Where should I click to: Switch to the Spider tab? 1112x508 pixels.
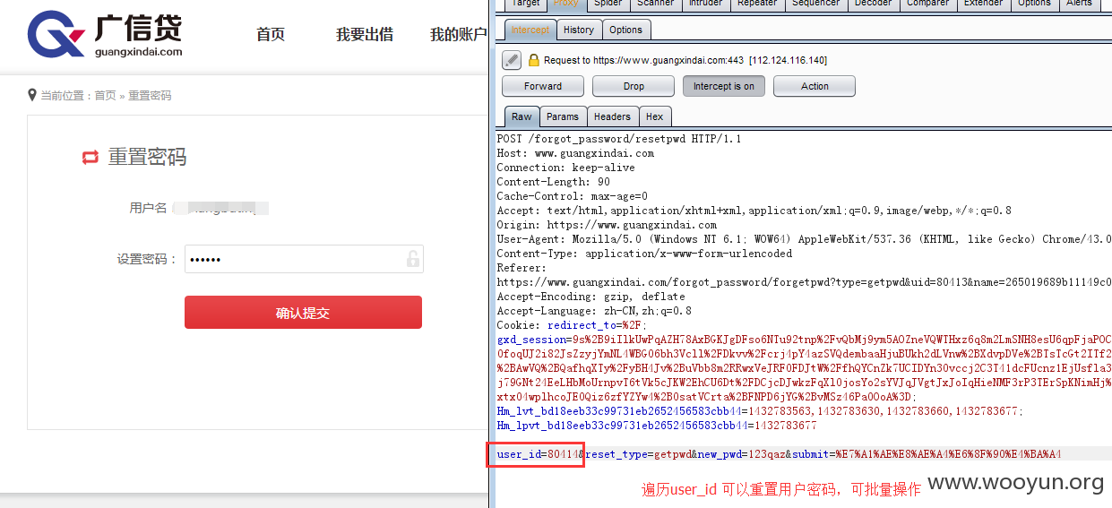click(608, 4)
